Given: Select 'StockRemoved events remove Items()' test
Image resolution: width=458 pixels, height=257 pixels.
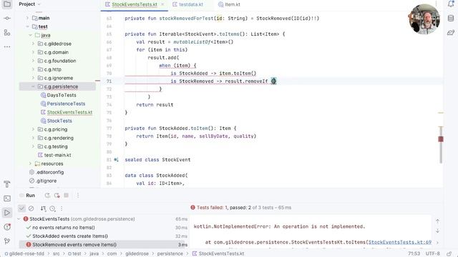Looking at the screenshot, I should click(x=74, y=244).
